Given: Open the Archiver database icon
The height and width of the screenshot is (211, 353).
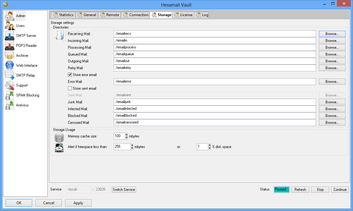Looking at the screenshot, I should click(10, 56).
